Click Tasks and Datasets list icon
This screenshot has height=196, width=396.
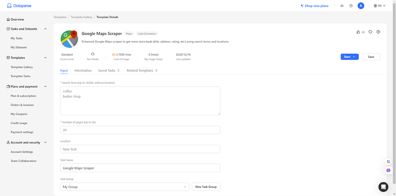pos(9,29)
